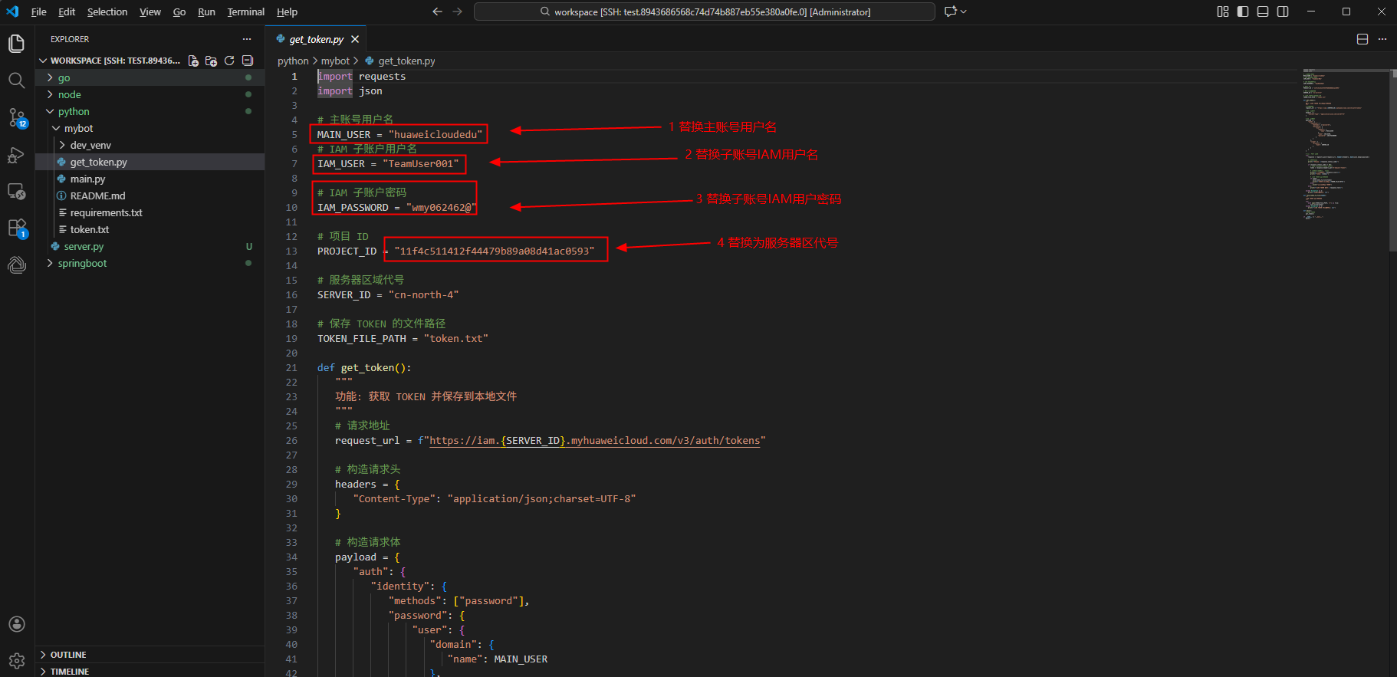This screenshot has width=1397, height=677.
Task: Click line number 21 in gutter
Action: (291, 368)
